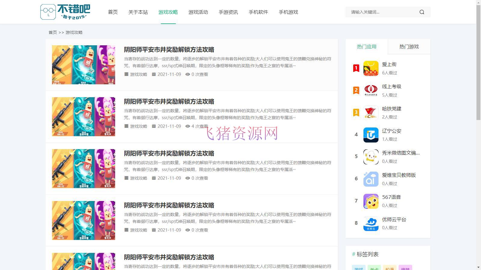The image size is (481, 270).
Task: Click the first article thumbnail image
Action: [x=83, y=64]
